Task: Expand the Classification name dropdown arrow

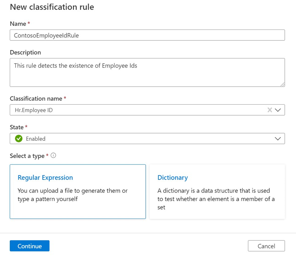Action: click(x=278, y=110)
